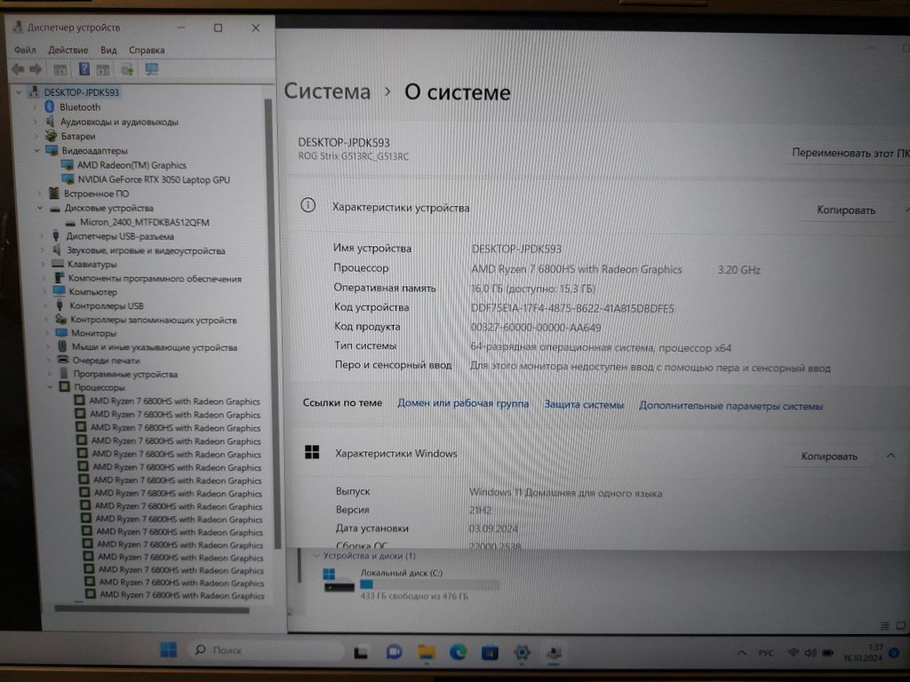Collapse the DESKTOP-JPDK593 root node
Screen dimensions: 910x682
(19, 92)
